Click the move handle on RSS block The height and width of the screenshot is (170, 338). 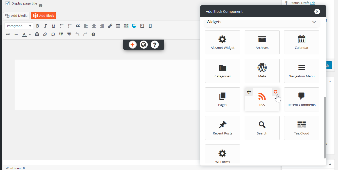pyautogui.click(x=249, y=92)
